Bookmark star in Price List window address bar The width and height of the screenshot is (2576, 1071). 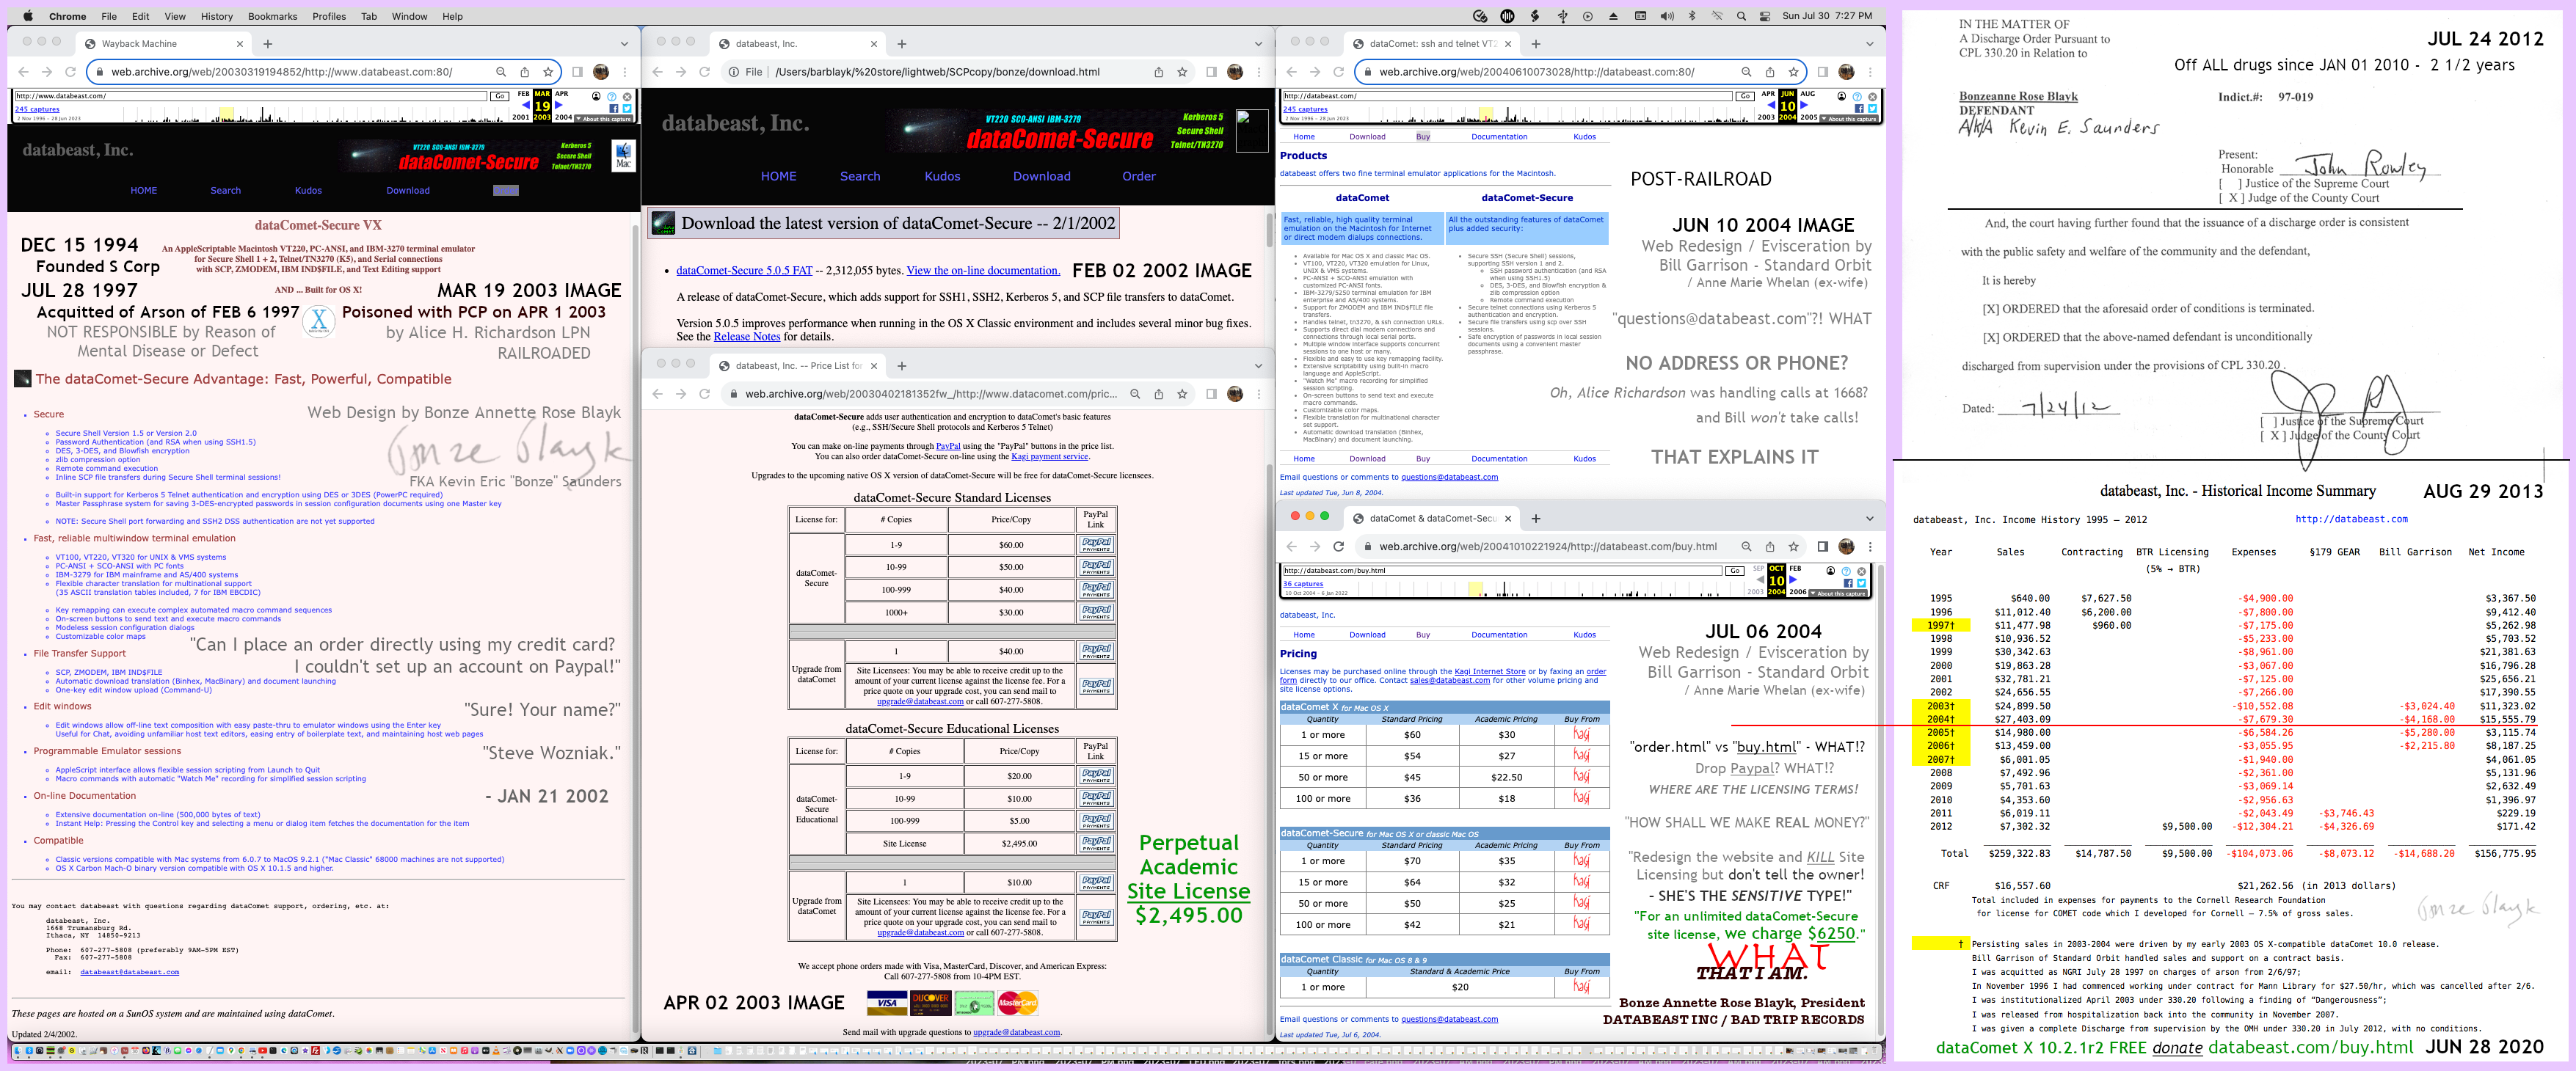pyautogui.click(x=1182, y=394)
